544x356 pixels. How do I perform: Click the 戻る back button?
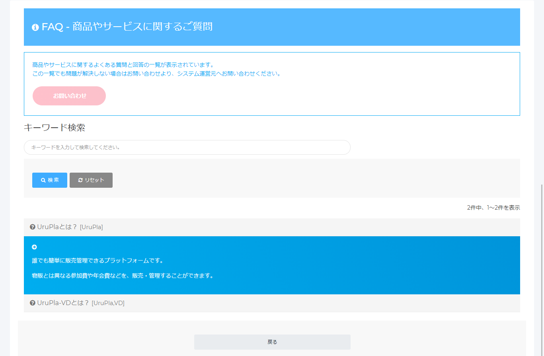272,342
